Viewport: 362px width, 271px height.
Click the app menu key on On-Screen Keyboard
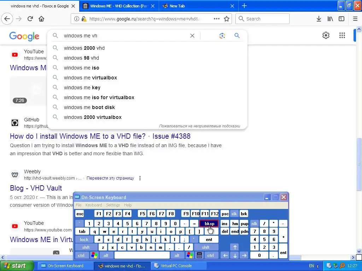click(x=199, y=255)
